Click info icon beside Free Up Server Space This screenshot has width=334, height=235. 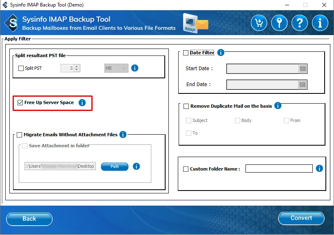tap(82, 103)
